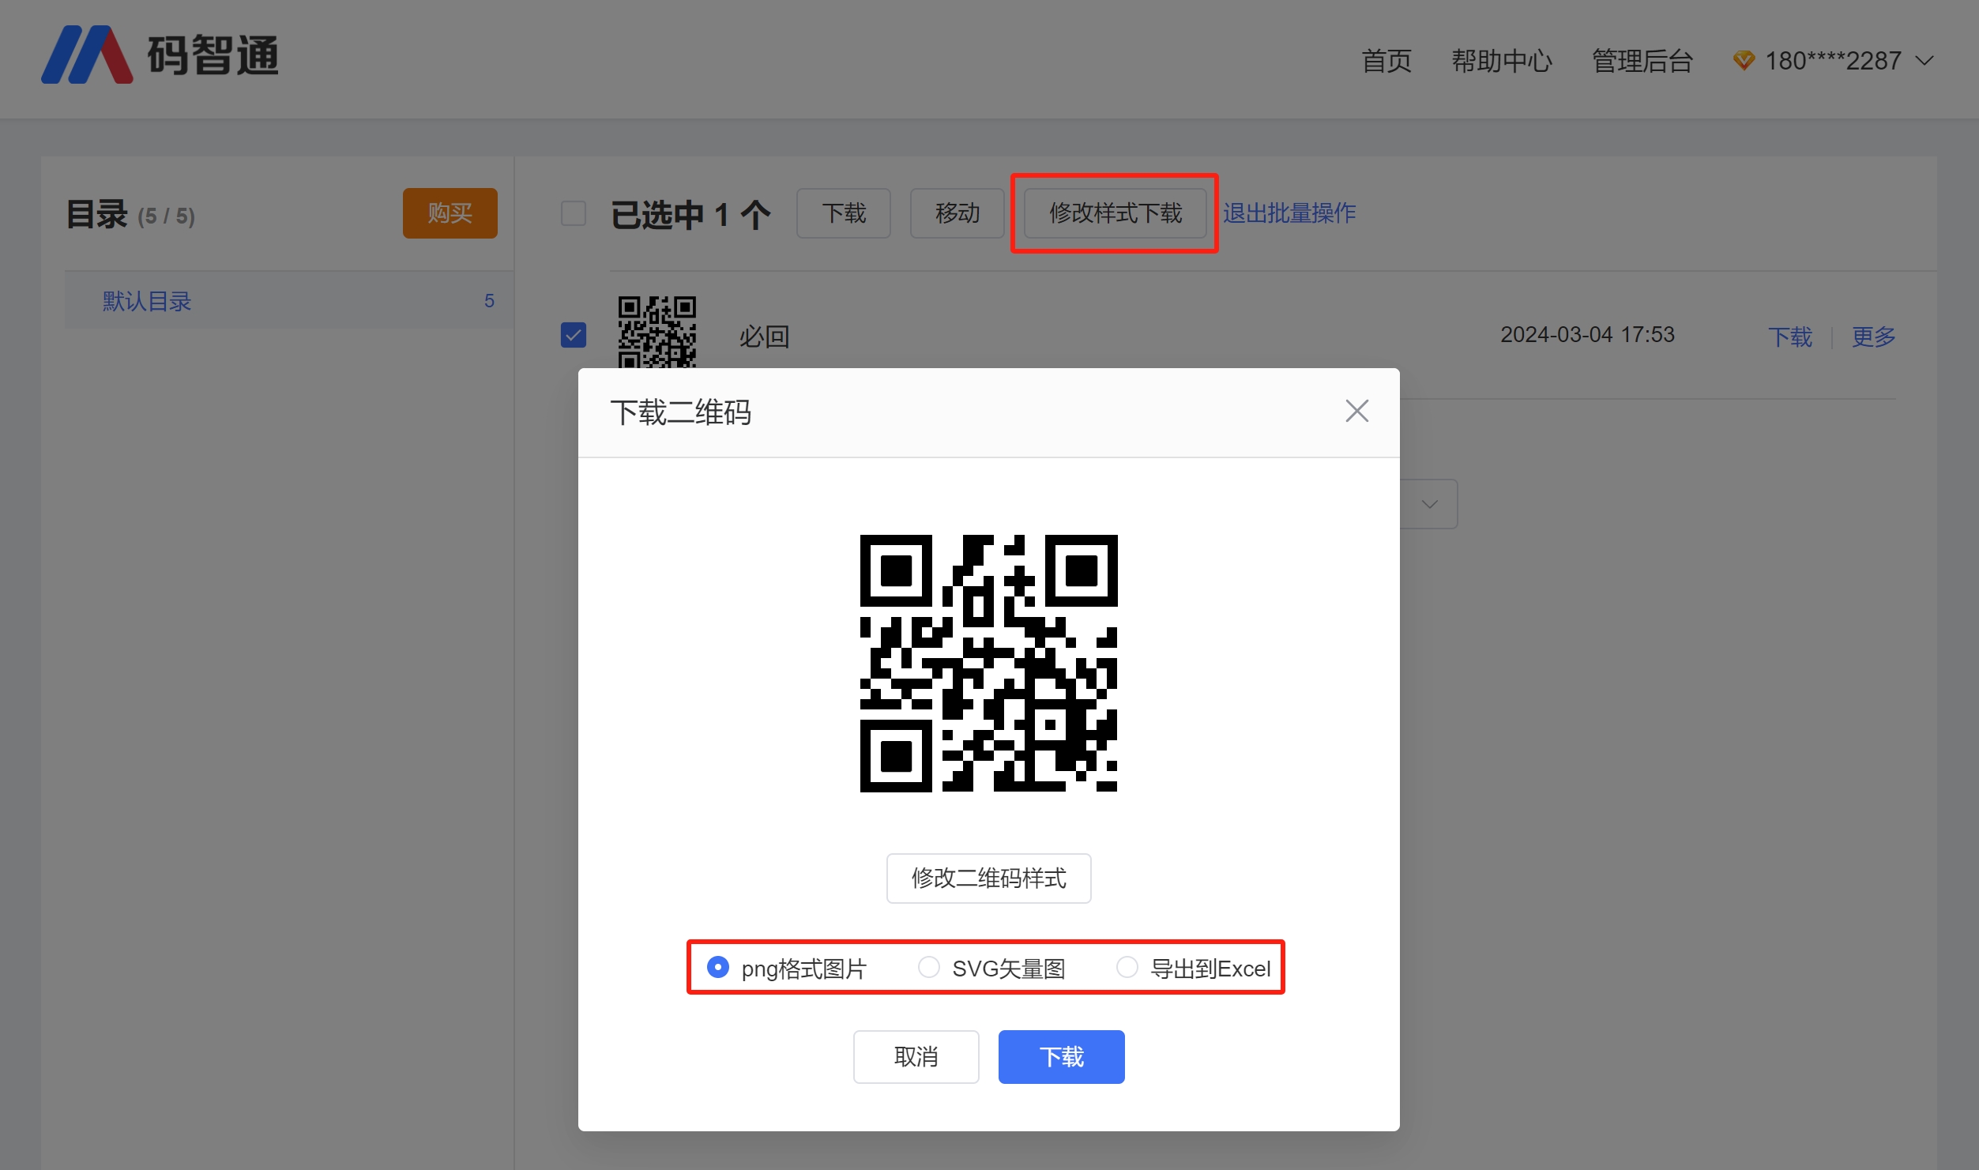
Task: Uncheck the 必回 row checkbox
Action: coord(574,335)
